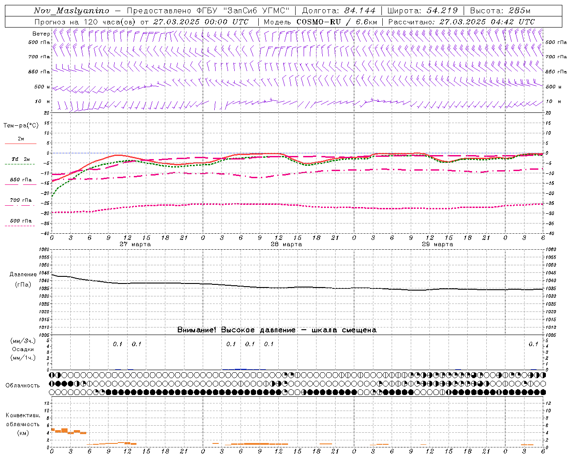Click the "Тем-ра(°C)" temperature axis label

tap(21, 125)
